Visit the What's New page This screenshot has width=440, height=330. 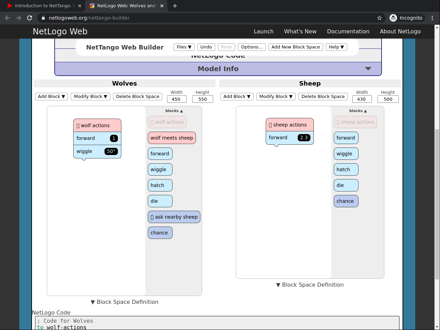click(300, 31)
